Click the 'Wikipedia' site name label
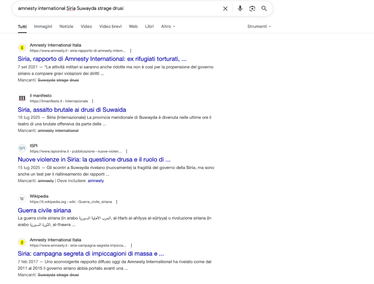The width and height of the screenshot is (374, 284). pos(39,196)
